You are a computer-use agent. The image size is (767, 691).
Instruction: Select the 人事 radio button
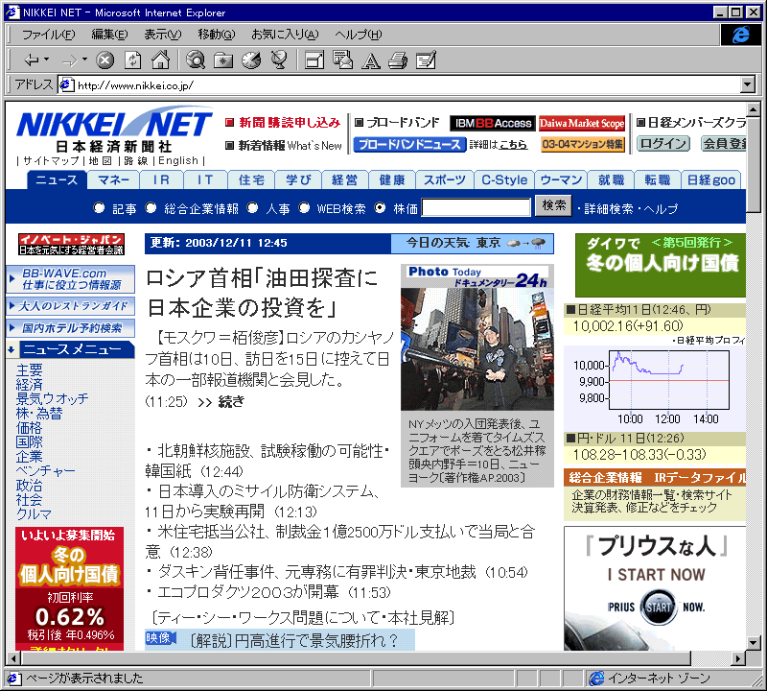(x=252, y=208)
